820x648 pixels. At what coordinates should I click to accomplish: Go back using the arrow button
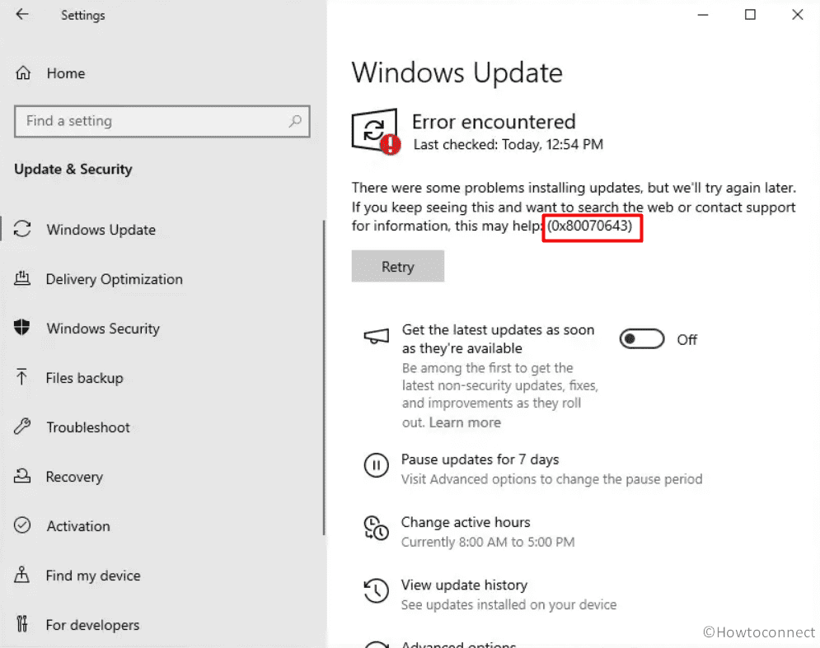(22, 14)
